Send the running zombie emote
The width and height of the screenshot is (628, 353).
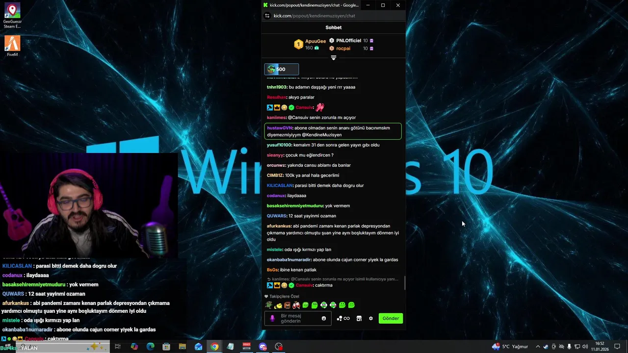coord(269,305)
